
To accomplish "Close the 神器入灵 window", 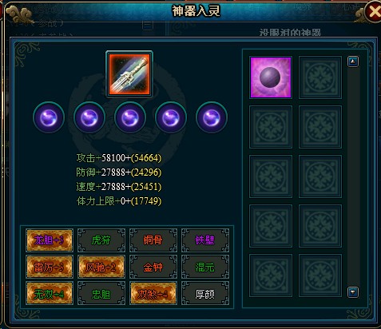I will (374, 11).
